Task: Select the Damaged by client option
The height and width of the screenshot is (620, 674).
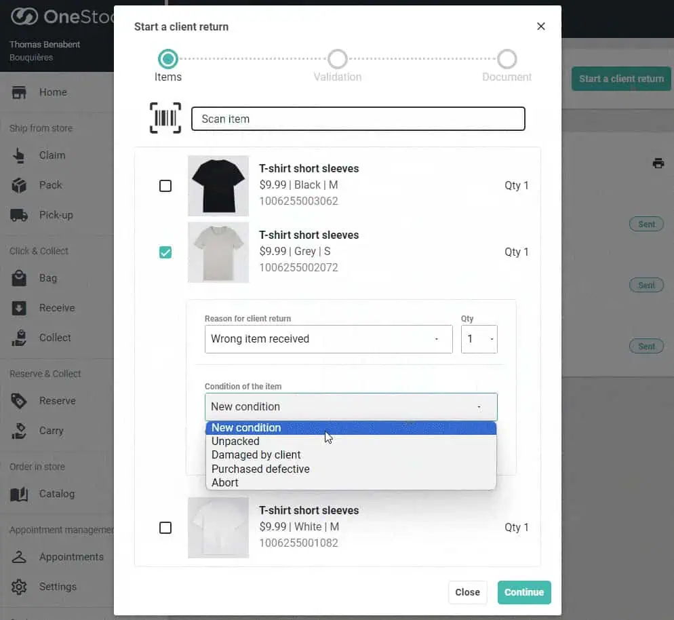Action: [x=351, y=455]
